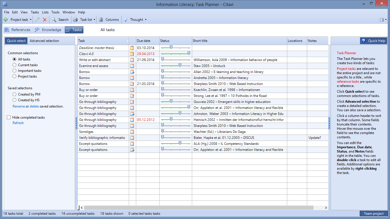Click the Thought light bulb icon

pyautogui.click(x=125, y=20)
